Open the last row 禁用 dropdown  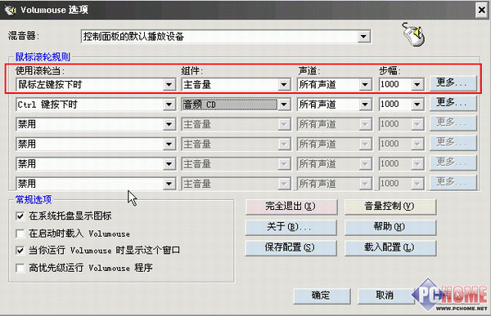pyautogui.click(x=169, y=184)
